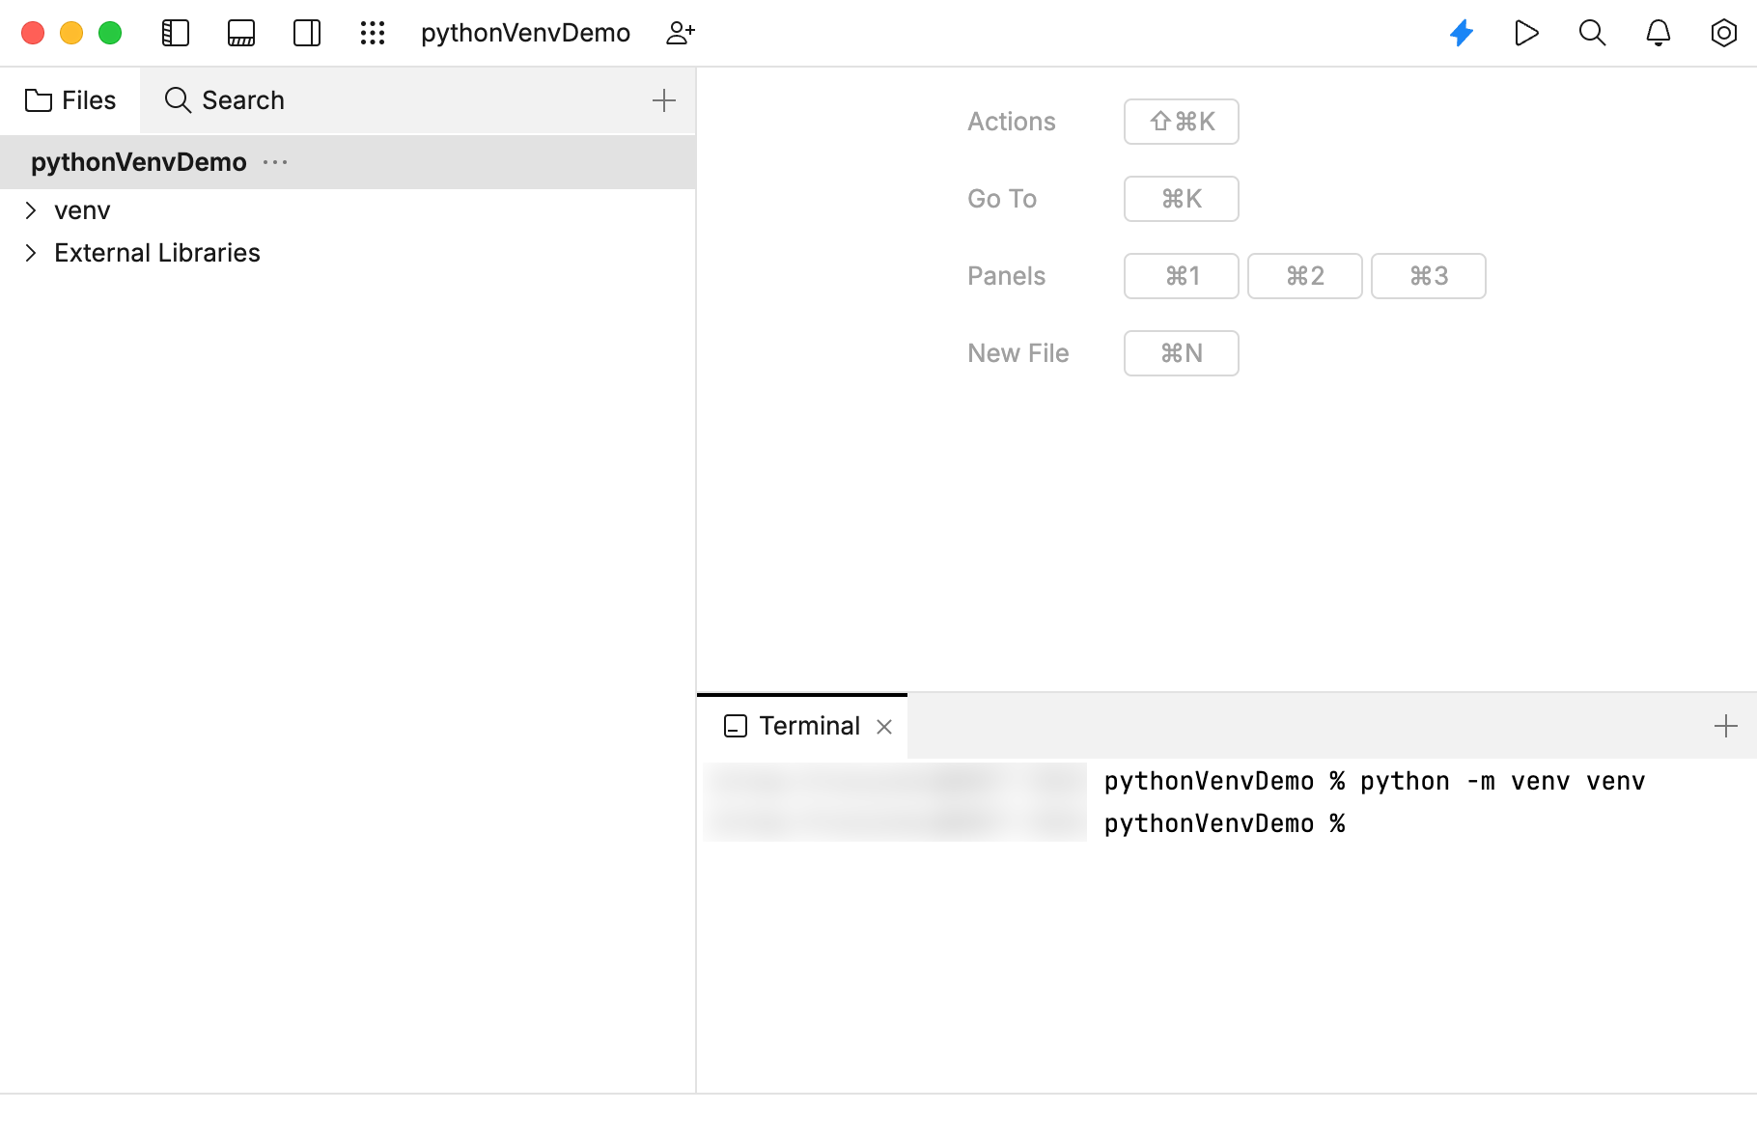Open search via the magnifier icon in toolbar
The height and width of the screenshot is (1139, 1757).
pos(1593,33)
